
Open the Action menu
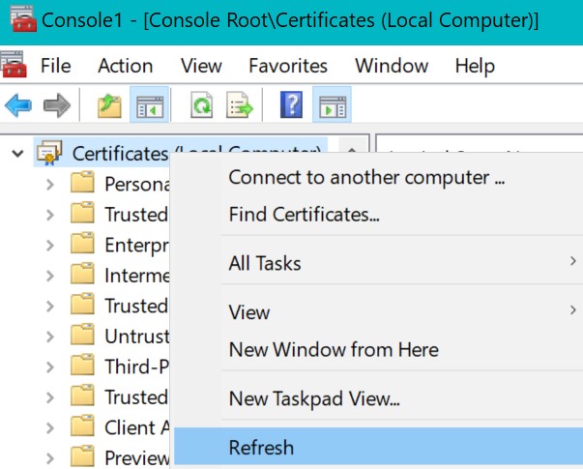click(x=125, y=66)
